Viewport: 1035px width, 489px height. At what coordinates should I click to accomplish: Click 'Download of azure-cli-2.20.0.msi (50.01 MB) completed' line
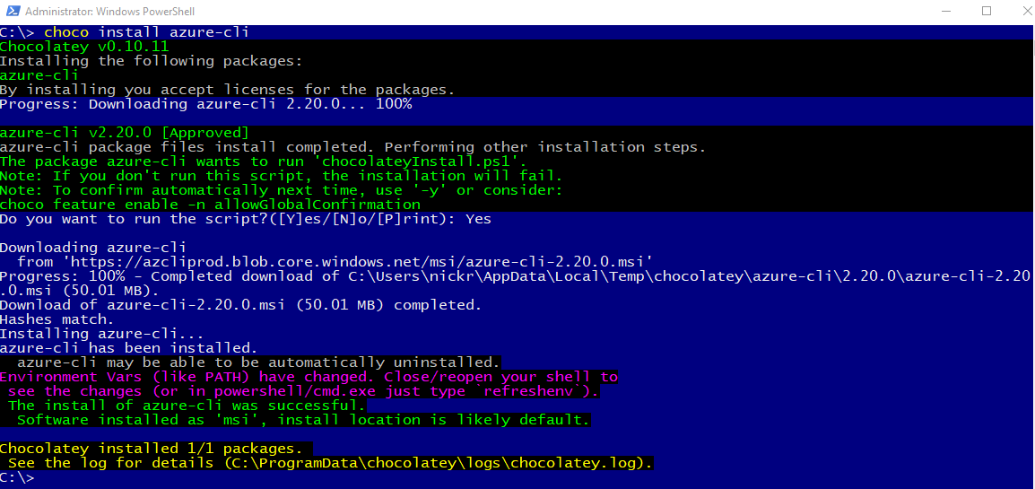tap(241, 306)
